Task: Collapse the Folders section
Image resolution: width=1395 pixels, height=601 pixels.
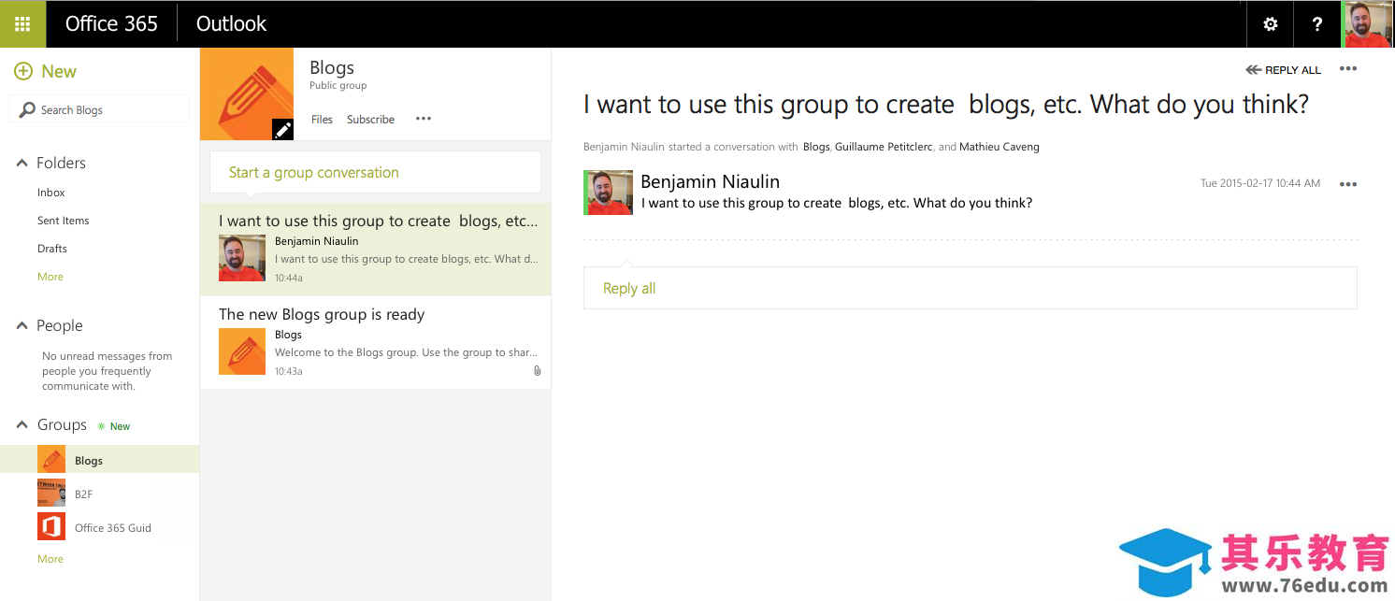Action: [22, 163]
